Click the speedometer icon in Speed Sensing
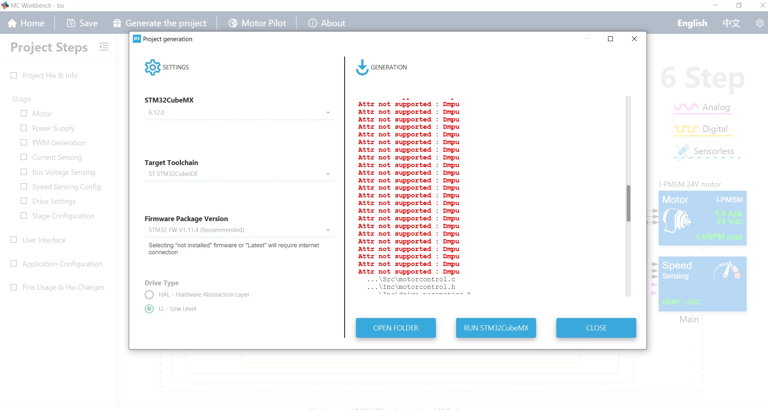768x410 pixels. pos(727,270)
